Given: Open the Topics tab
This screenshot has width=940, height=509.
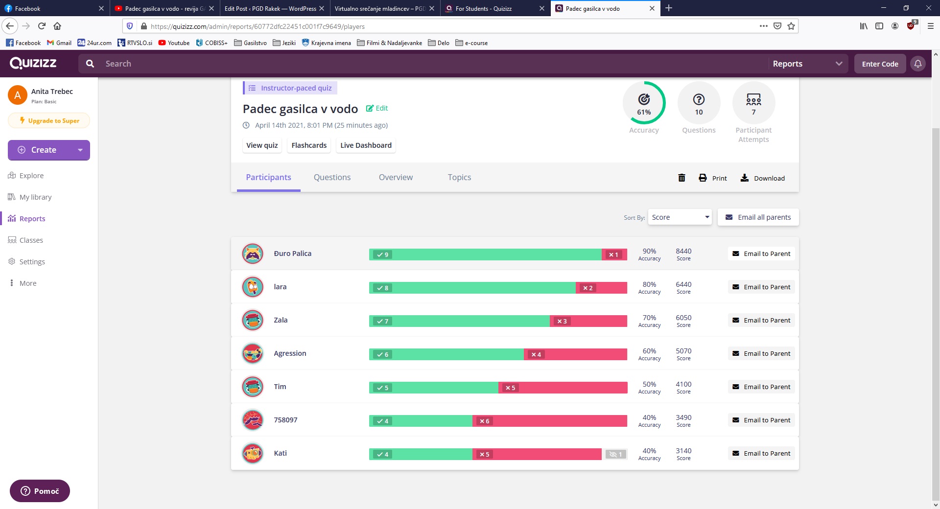Looking at the screenshot, I should pyautogui.click(x=459, y=177).
